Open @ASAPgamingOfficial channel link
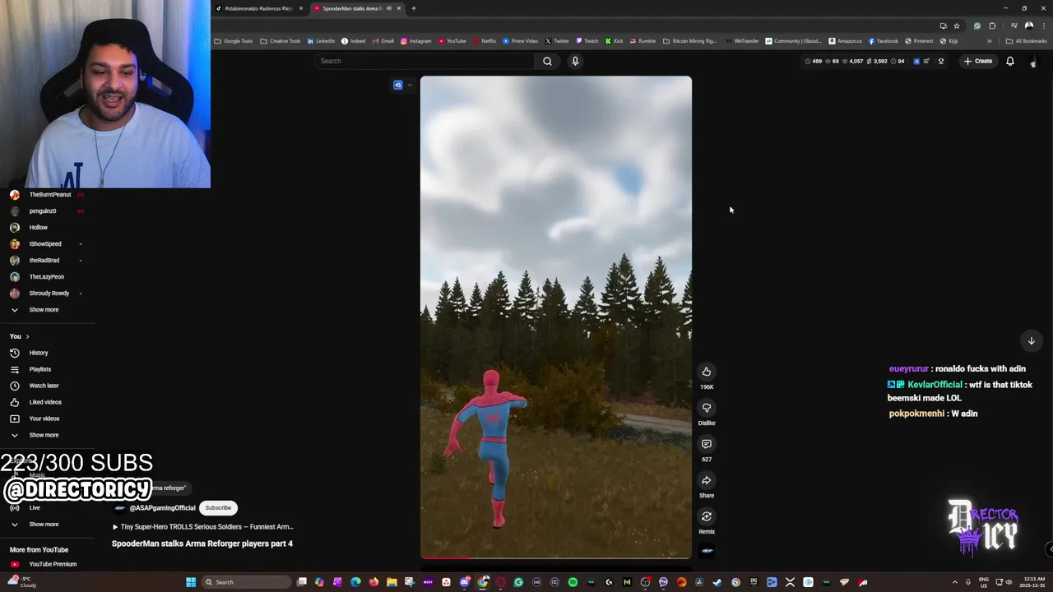The width and height of the screenshot is (1053, 592). (x=162, y=508)
